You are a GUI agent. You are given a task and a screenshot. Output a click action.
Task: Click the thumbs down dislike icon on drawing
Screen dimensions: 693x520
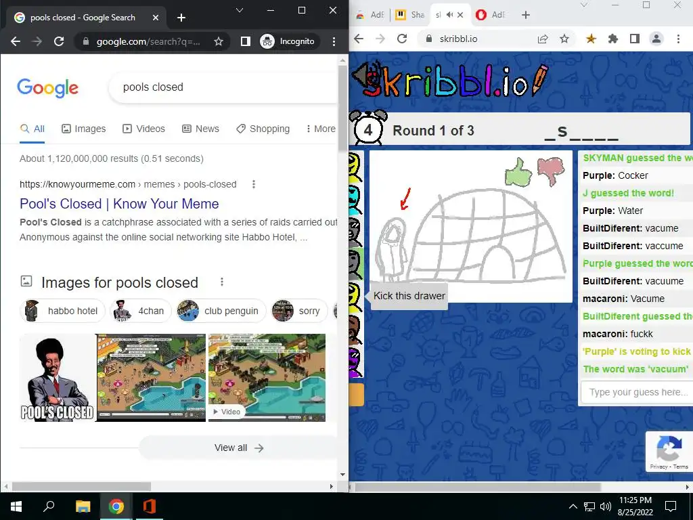tap(551, 171)
